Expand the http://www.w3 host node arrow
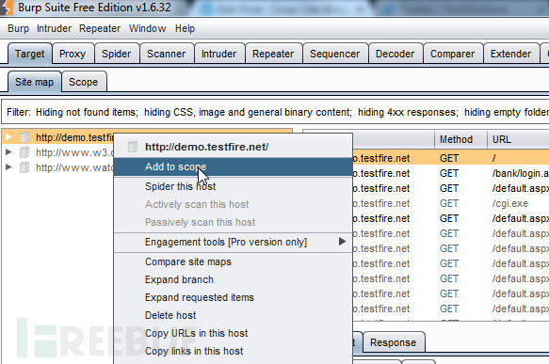This screenshot has width=549, height=364. (8, 152)
